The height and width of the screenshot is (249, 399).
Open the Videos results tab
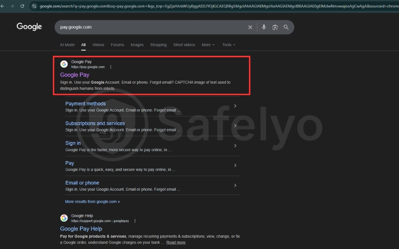point(98,45)
